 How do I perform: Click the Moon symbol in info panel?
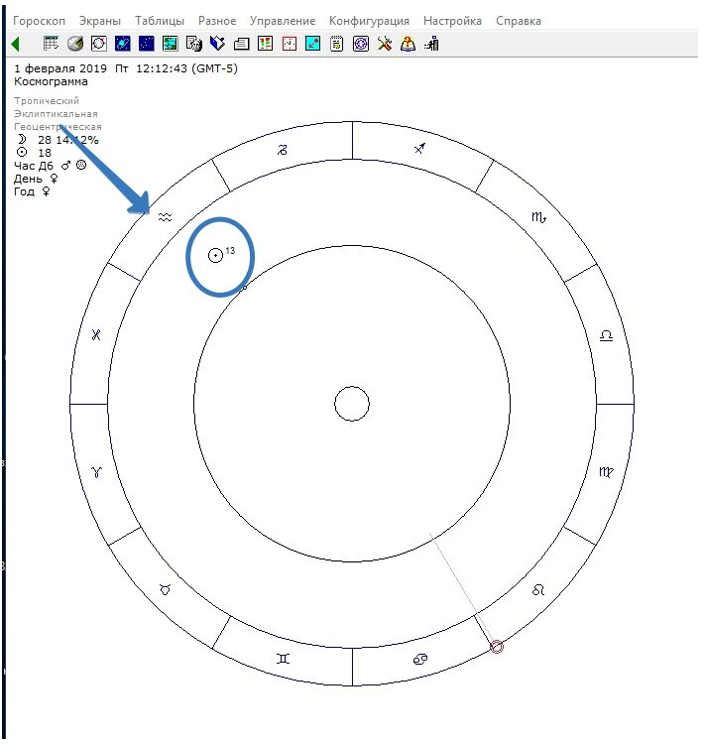point(22,140)
